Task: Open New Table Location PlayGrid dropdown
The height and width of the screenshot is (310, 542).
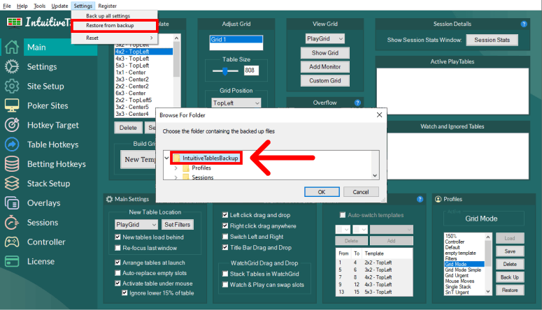Action: [136, 224]
